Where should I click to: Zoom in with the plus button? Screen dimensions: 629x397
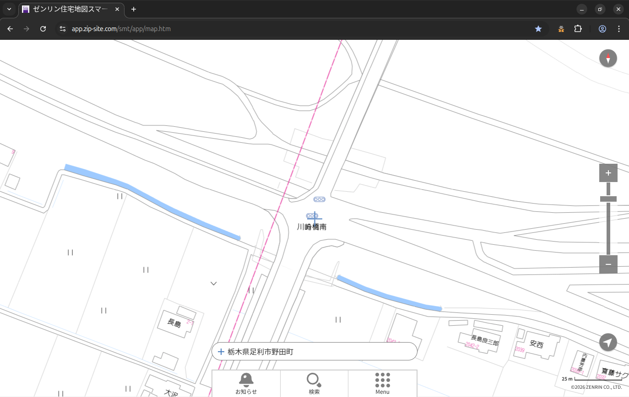tap(608, 173)
